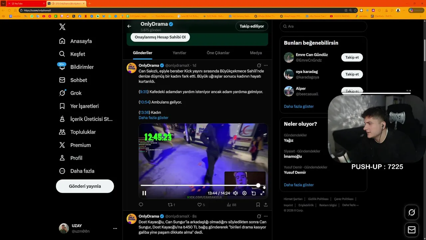Viewport: 426px width, 240px height.
Task: Open Çerez Politikası link
Action: coord(344,199)
